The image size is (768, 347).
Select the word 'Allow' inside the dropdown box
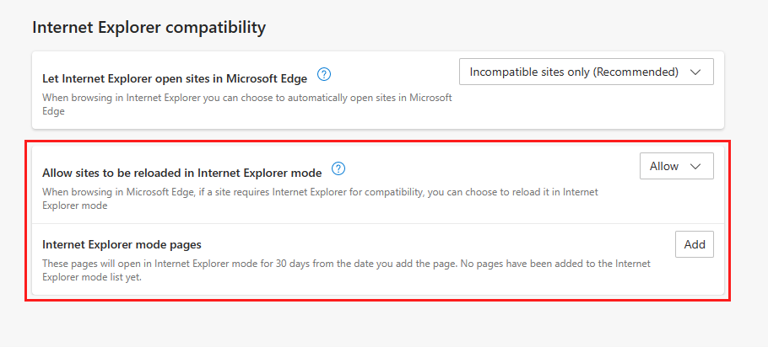[664, 166]
